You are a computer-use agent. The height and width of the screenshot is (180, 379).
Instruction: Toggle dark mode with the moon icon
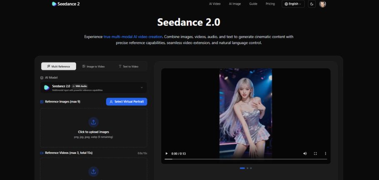[x=312, y=4]
